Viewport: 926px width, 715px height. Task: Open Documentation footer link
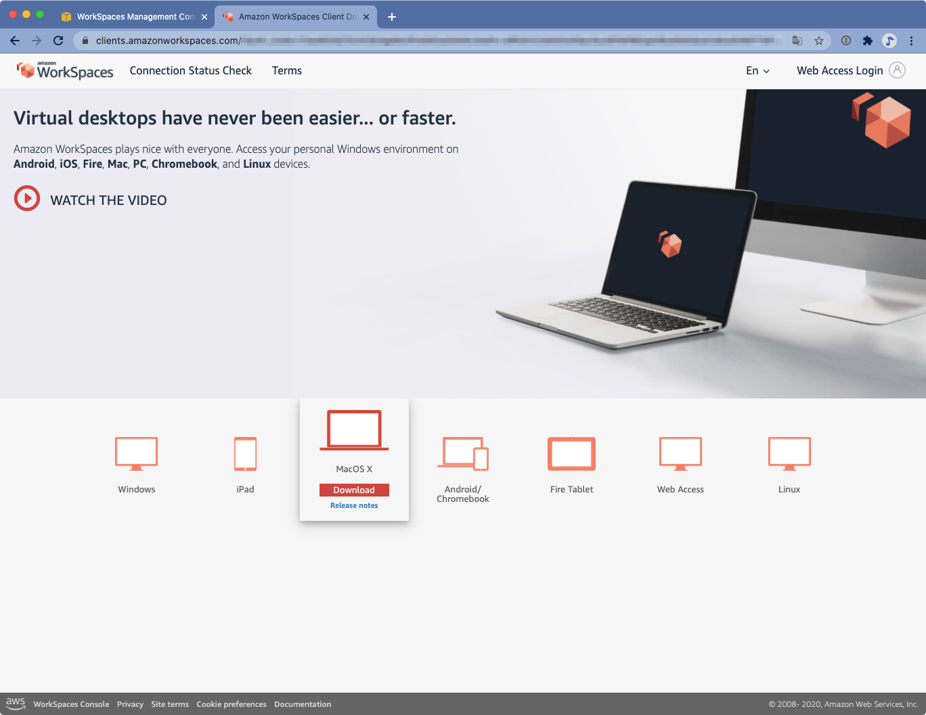pyautogui.click(x=303, y=704)
